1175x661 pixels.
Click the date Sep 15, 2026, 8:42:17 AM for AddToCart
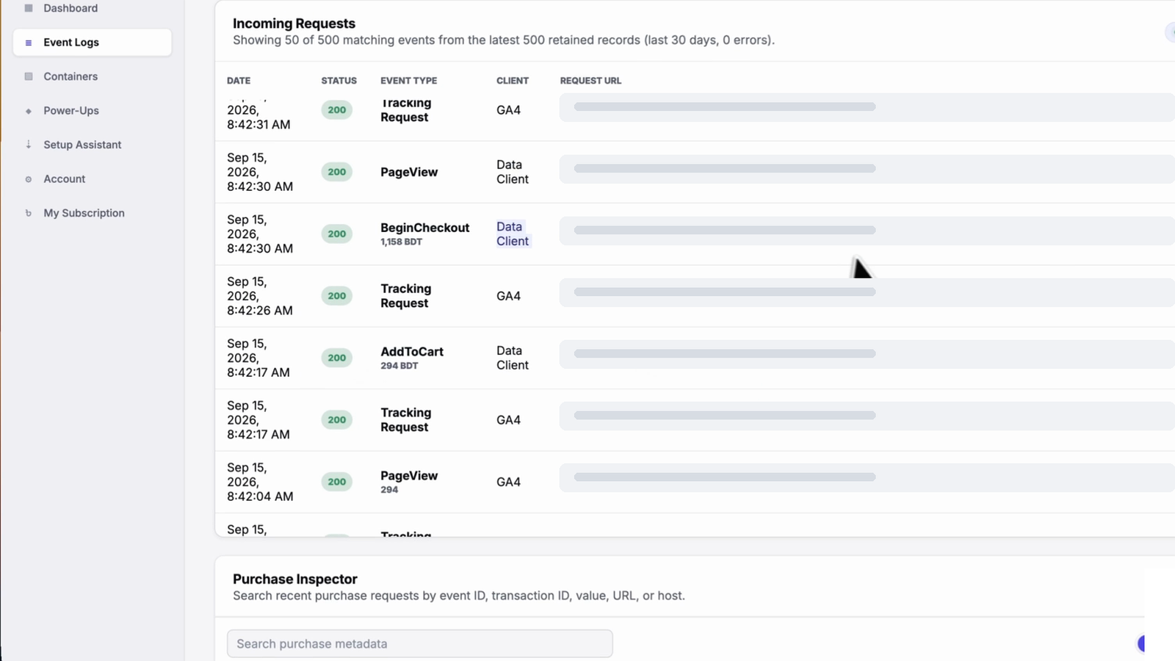pyautogui.click(x=258, y=358)
